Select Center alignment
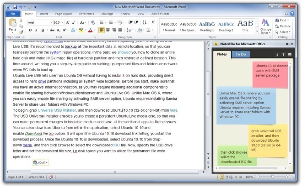The height and width of the screenshot is (187, 302). [108, 30]
